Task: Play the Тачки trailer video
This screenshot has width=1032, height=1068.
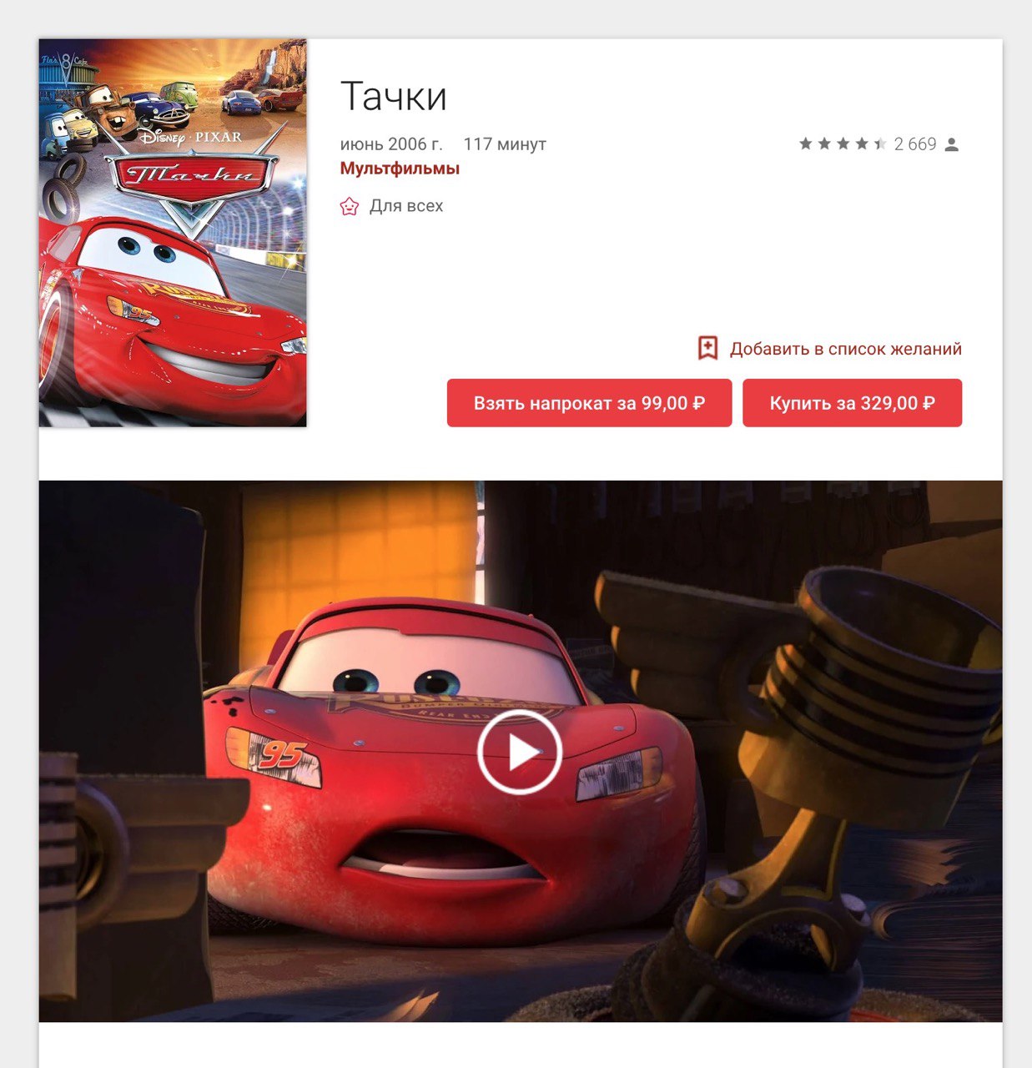Action: [520, 752]
